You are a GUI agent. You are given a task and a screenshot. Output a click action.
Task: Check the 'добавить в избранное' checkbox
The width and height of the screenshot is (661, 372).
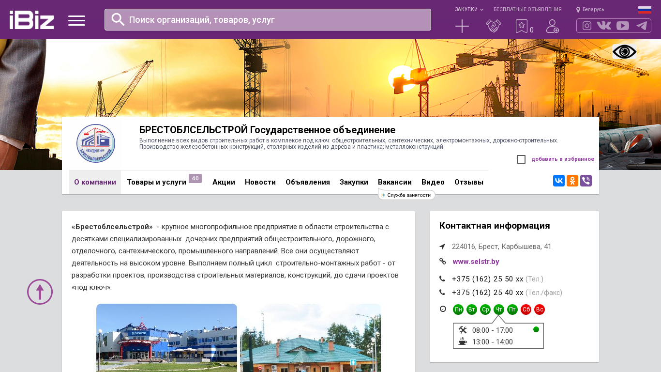point(521,159)
